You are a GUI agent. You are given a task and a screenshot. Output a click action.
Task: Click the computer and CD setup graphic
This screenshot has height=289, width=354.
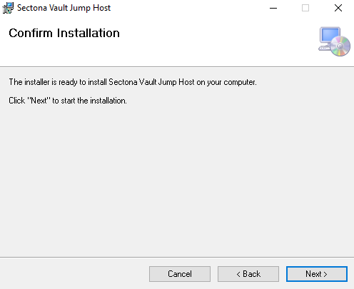334,41
